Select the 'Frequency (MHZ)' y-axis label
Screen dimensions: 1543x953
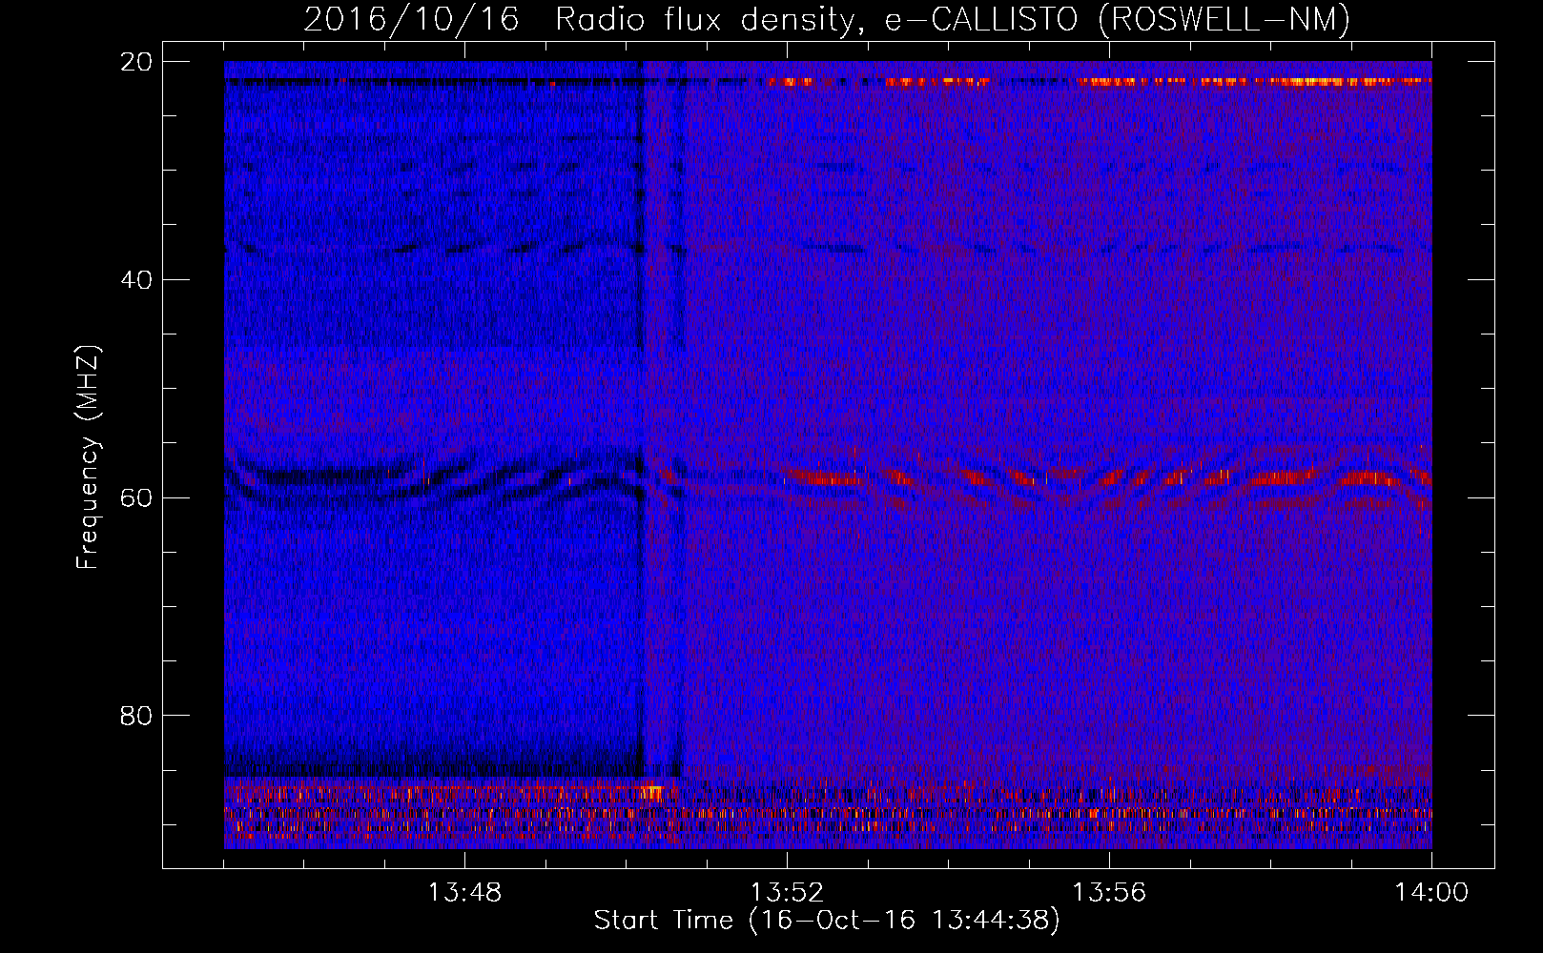coord(88,457)
